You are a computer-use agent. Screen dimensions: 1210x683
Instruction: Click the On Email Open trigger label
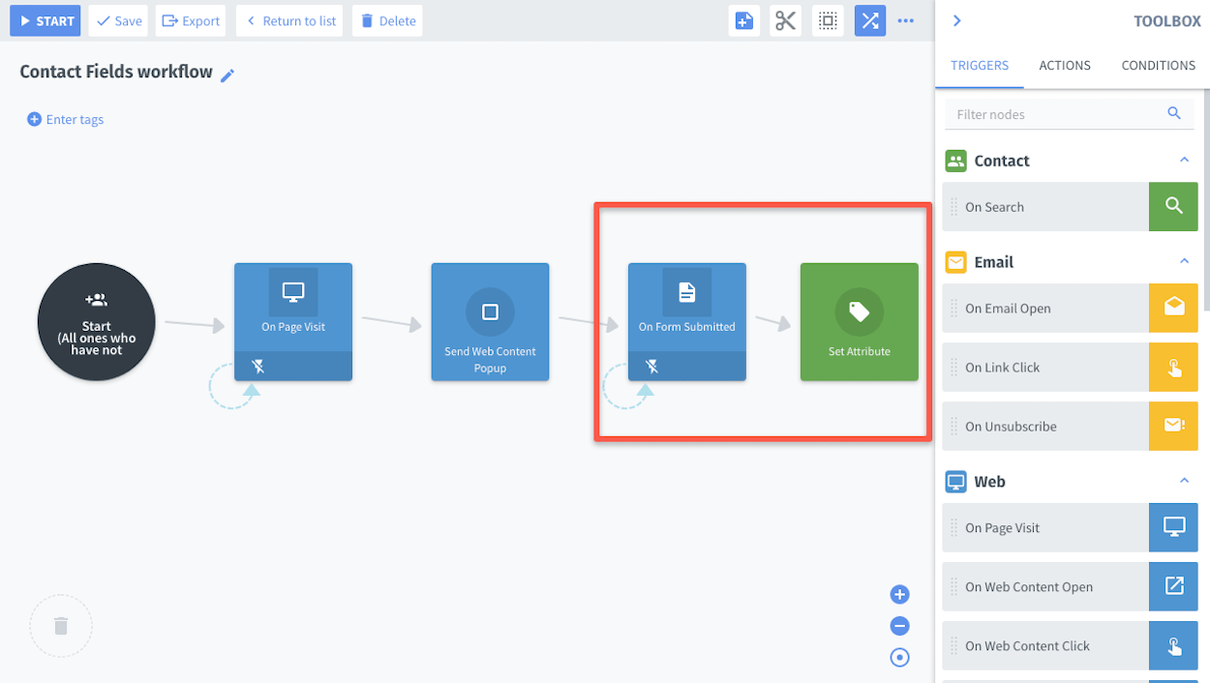pyautogui.click(x=1008, y=309)
